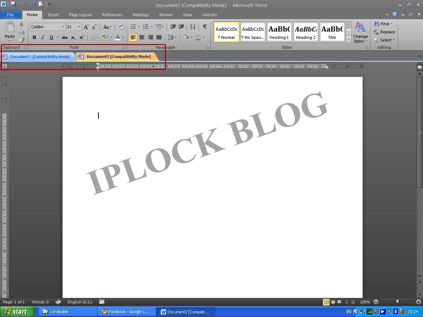Click the Print Preview quick access icon
Screen dimensions: 423x317
click(41, 4)
